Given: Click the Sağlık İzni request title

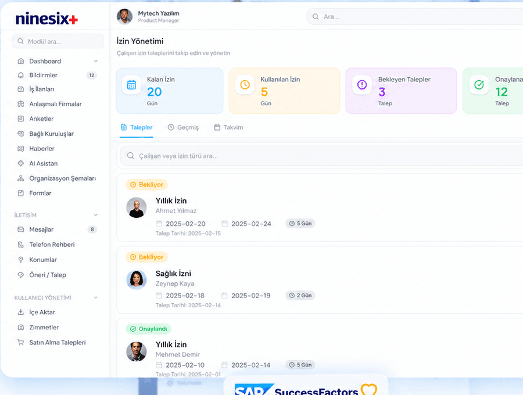Looking at the screenshot, I should pyautogui.click(x=173, y=274).
